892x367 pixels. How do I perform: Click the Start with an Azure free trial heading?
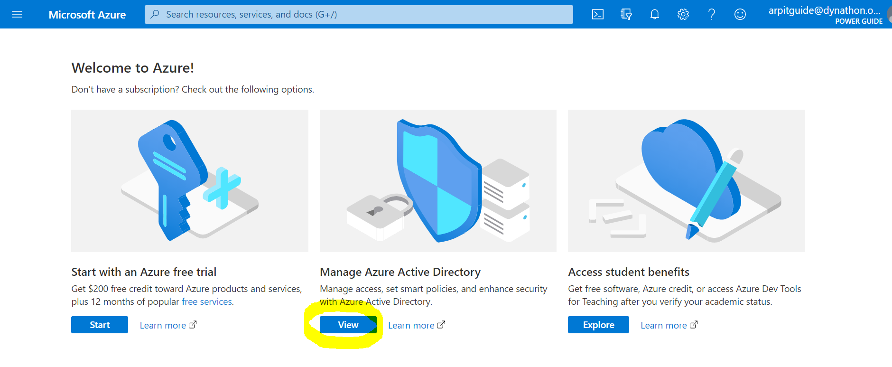[x=144, y=272]
